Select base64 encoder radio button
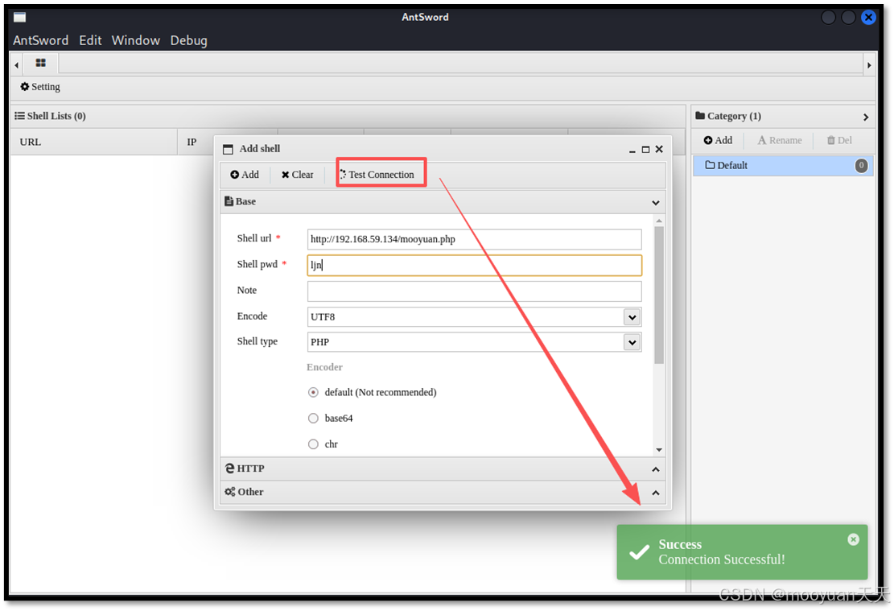The image size is (894, 611). [313, 418]
